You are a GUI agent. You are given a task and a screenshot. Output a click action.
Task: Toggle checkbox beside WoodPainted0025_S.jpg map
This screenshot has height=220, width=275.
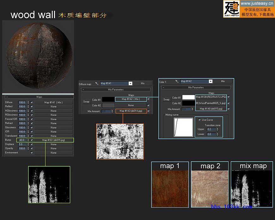tap(229, 103)
